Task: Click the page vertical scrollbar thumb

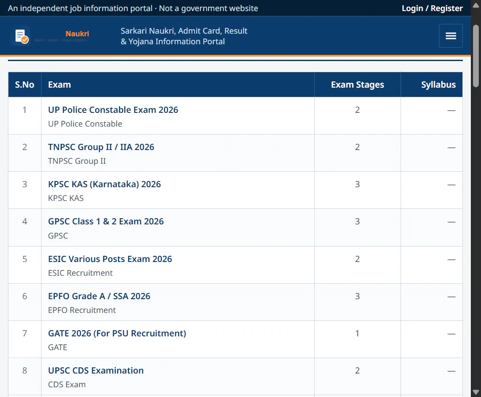Action: [476, 56]
